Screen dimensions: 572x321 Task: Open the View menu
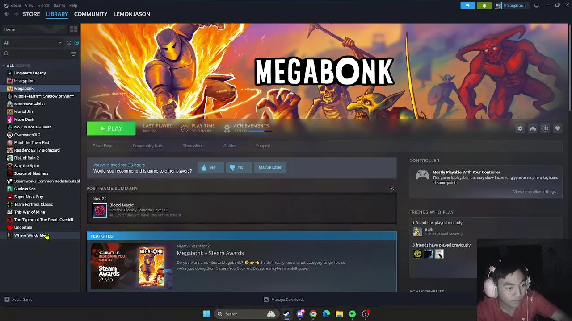pyautogui.click(x=29, y=5)
